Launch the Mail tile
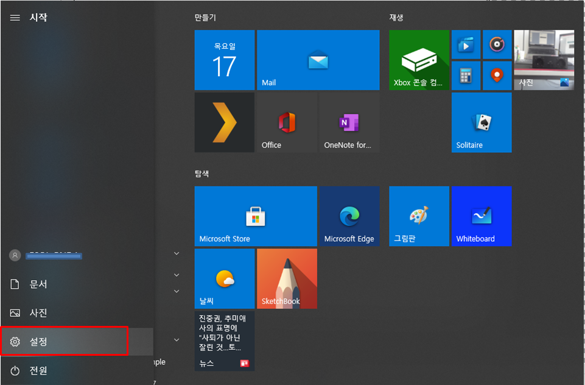Screen dimensions: 585x385 (318, 60)
